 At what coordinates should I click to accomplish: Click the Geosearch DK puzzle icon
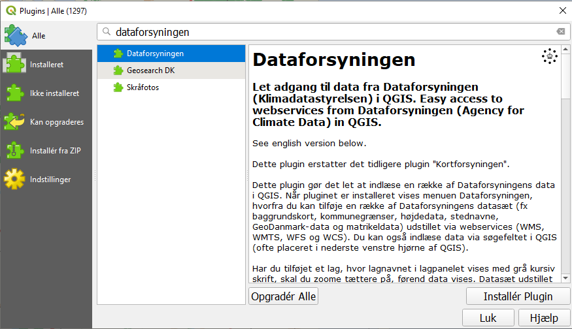coord(118,70)
